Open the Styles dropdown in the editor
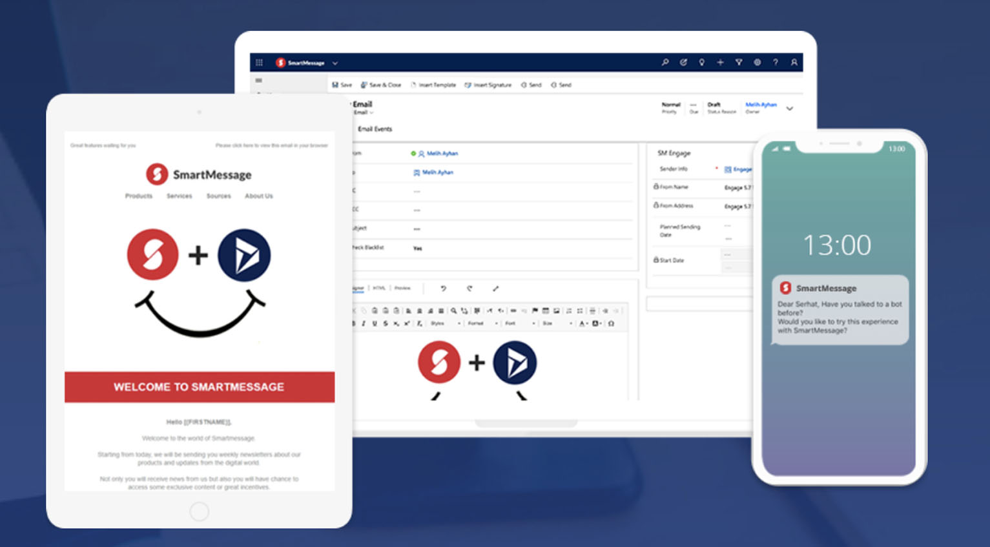 tap(446, 324)
